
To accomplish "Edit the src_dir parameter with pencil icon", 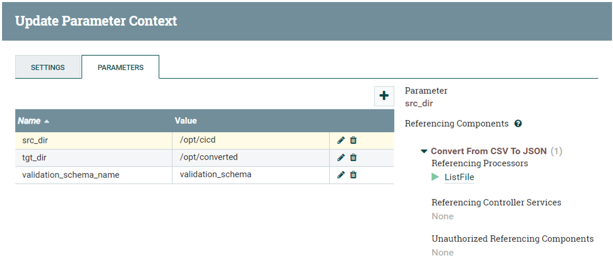I will point(341,140).
